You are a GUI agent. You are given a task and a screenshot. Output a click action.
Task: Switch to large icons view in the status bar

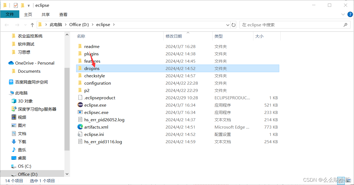click(348, 181)
